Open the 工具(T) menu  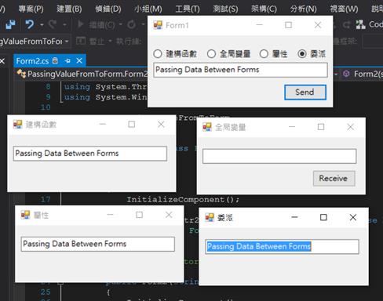click(x=188, y=9)
